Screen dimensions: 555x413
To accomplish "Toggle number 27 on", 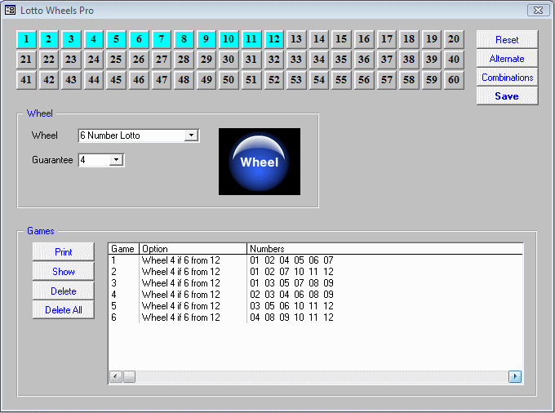I will click(x=161, y=59).
